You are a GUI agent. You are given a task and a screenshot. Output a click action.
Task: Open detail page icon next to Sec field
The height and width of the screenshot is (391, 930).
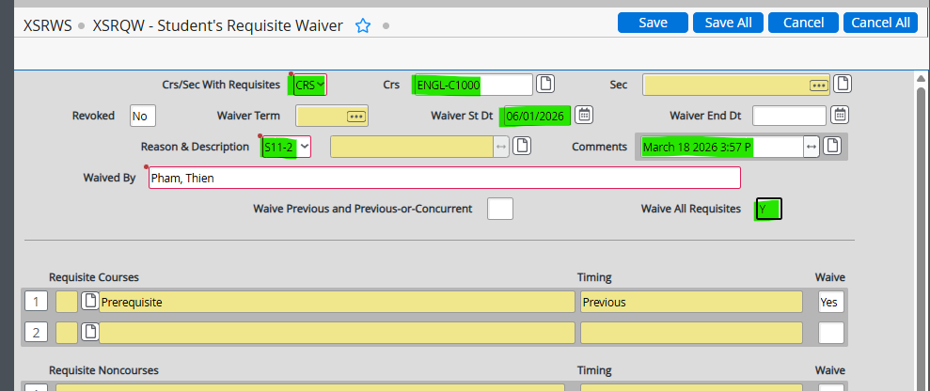click(843, 85)
